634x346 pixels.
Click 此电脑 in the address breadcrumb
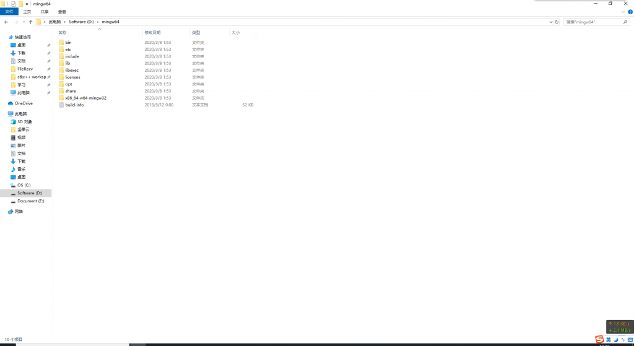tap(54, 22)
